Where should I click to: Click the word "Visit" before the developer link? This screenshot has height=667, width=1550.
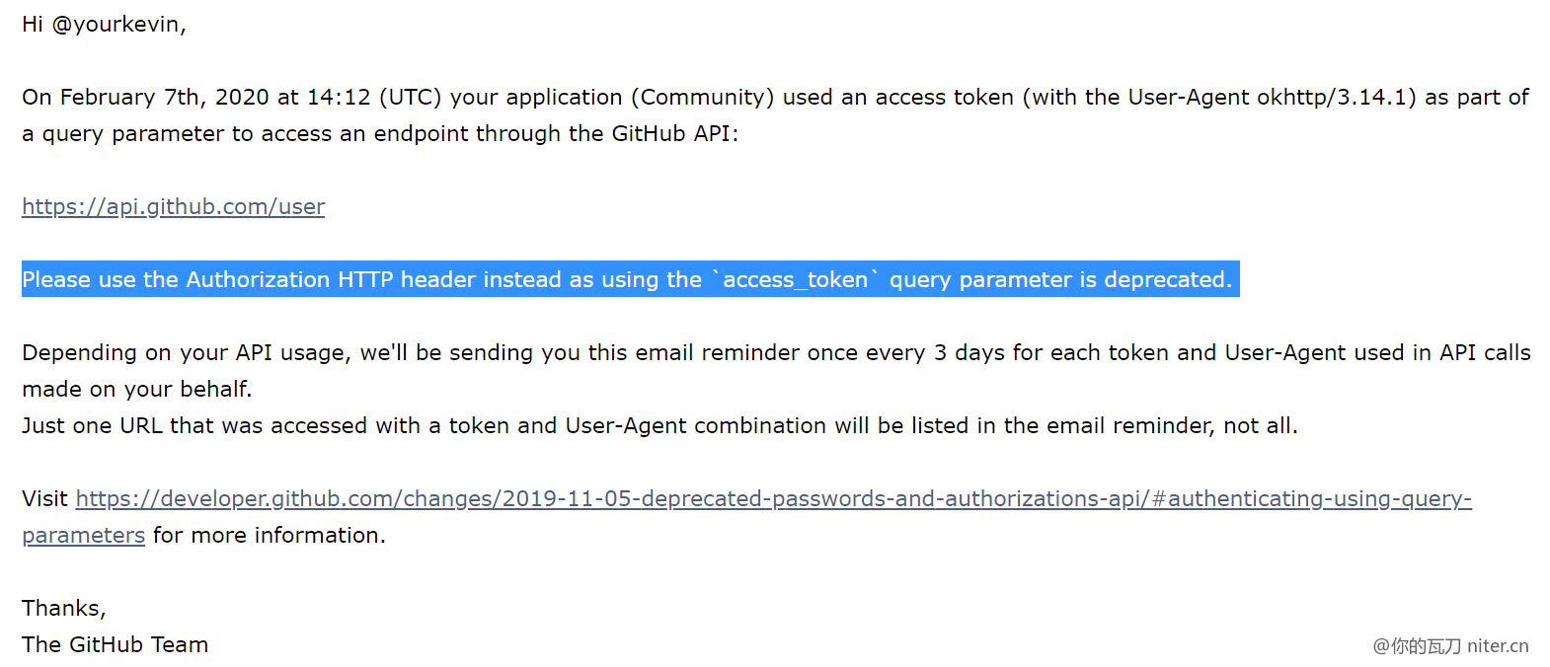pos(44,499)
